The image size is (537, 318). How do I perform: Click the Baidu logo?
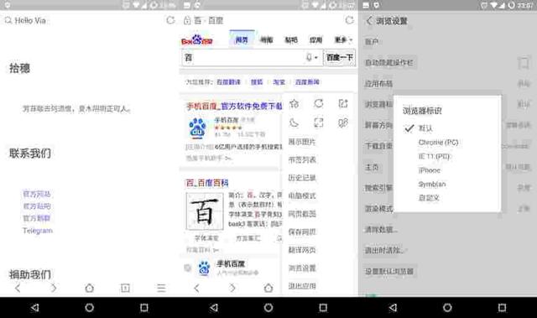pos(197,40)
